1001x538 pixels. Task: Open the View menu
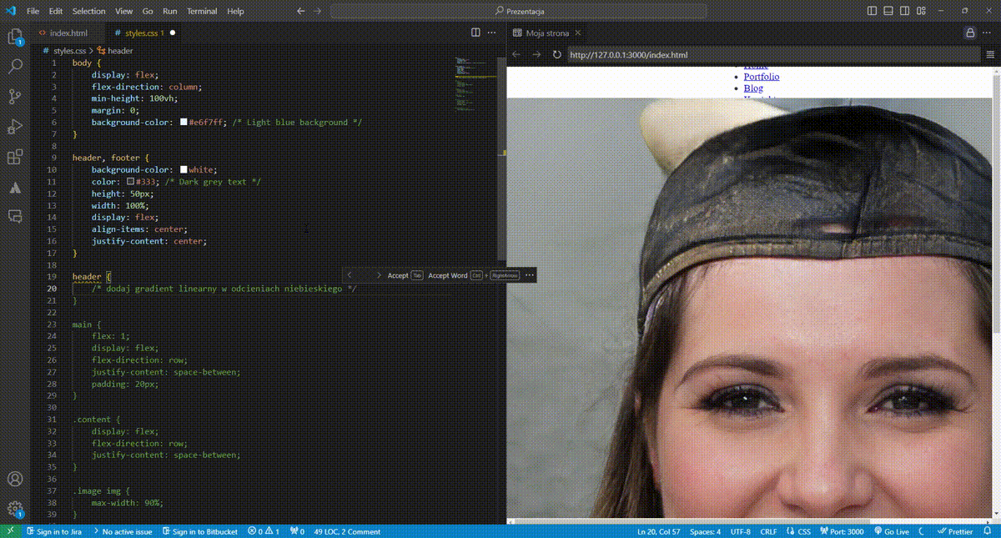click(123, 11)
